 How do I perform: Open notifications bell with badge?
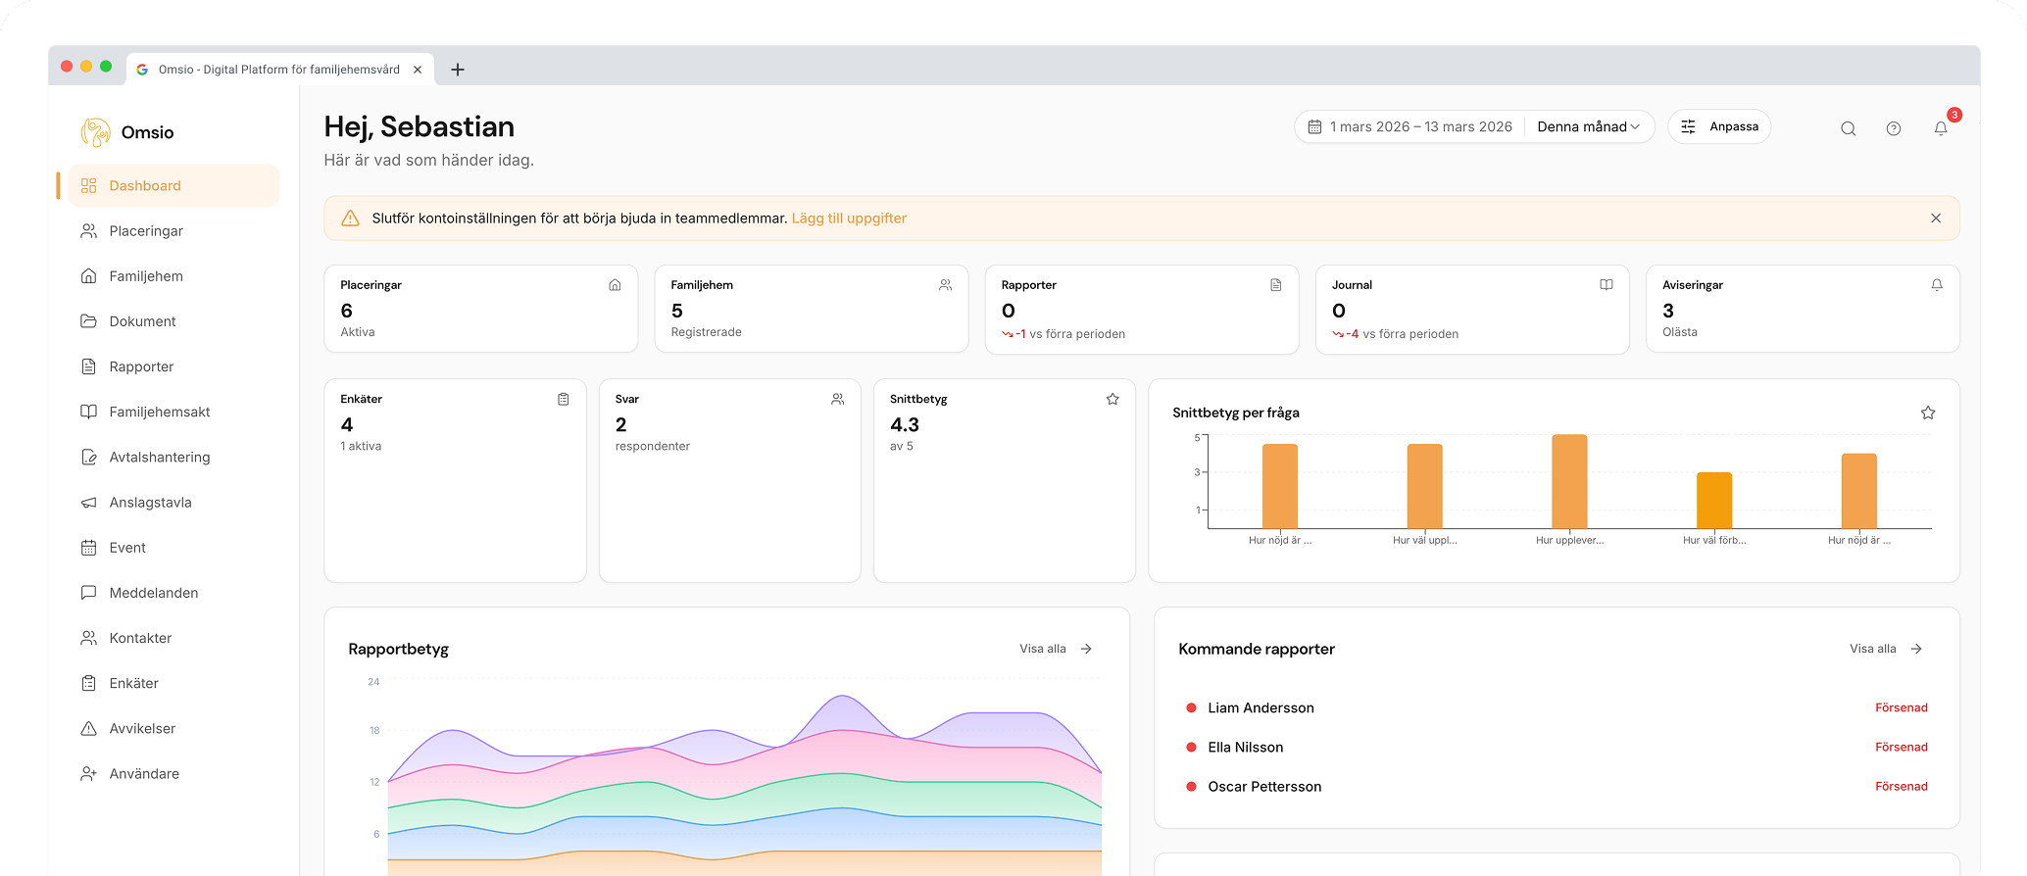point(1940,128)
